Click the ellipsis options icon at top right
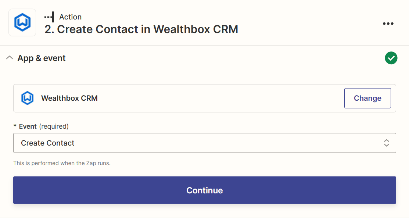The image size is (409, 218). 388,24
